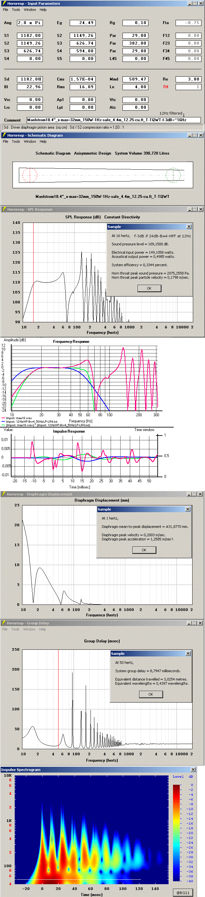Close the Sample dialog in SPL Response
Image resolution: width=205 pixels, height=897 pixels.
point(189,227)
